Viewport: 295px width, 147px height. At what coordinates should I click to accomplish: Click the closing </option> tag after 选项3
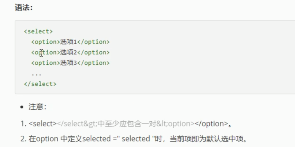[x=93, y=63]
